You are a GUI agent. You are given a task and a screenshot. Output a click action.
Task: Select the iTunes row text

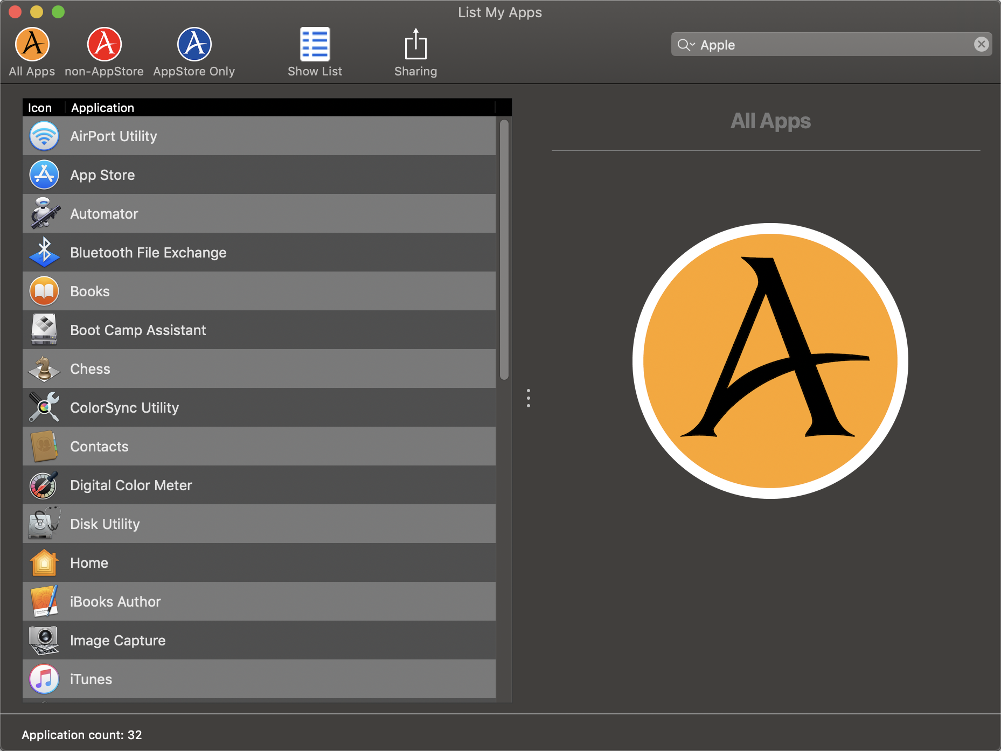(91, 679)
